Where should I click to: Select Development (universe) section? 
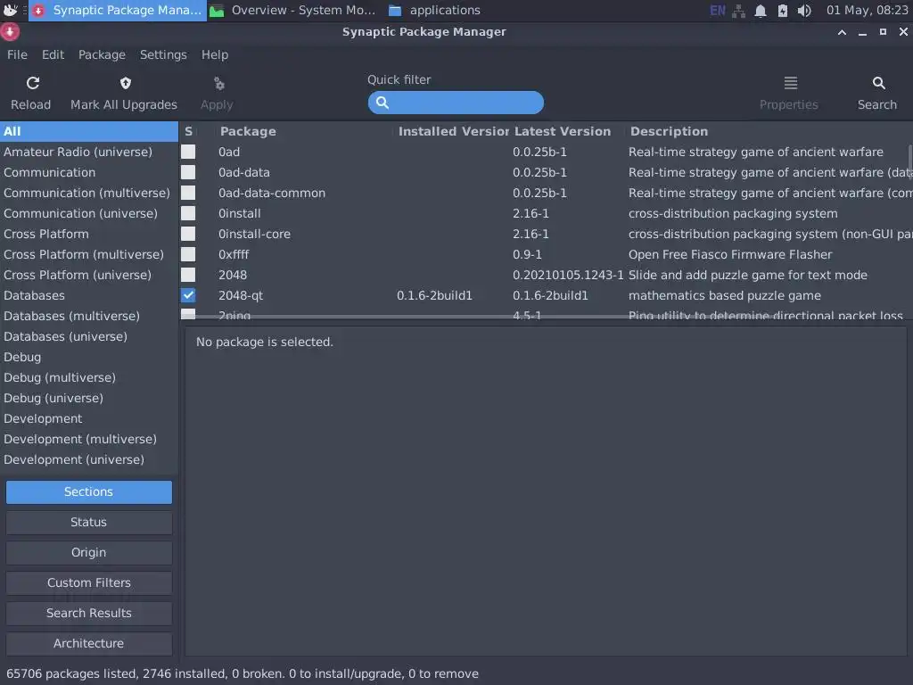pyautogui.click(x=89, y=459)
